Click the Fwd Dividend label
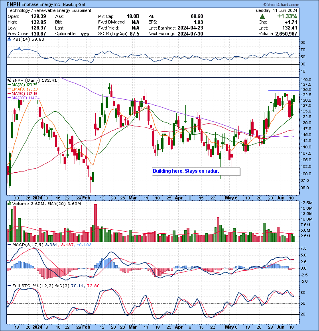The image size is (319, 331). tap(112, 22)
